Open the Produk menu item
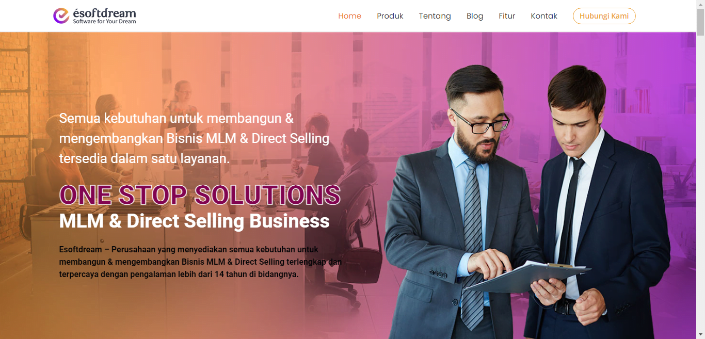This screenshot has height=339, width=705. coord(390,16)
